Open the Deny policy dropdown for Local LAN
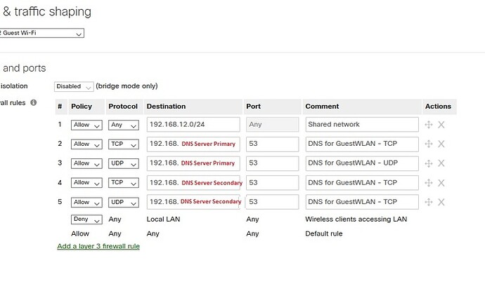 pos(86,219)
